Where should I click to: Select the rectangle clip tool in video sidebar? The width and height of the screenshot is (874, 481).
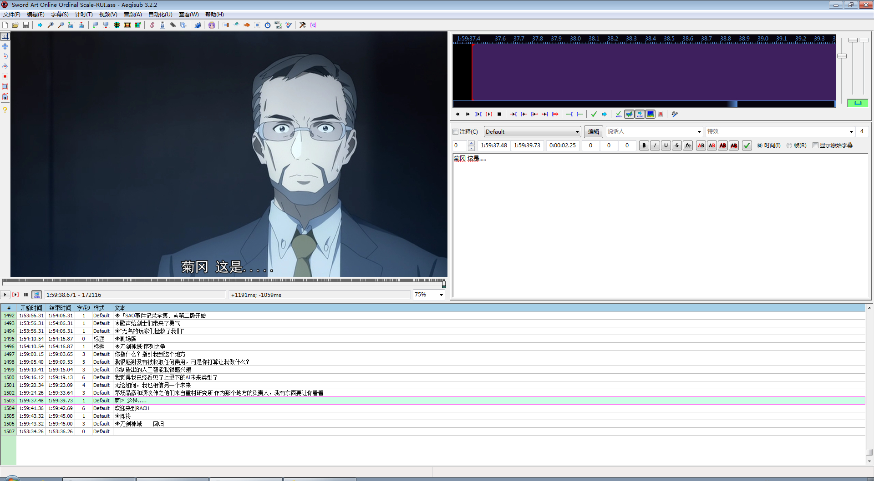[x=5, y=86]
